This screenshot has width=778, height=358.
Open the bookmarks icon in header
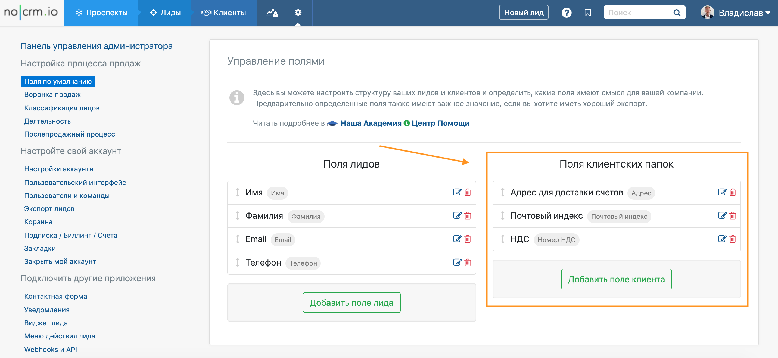587,13
